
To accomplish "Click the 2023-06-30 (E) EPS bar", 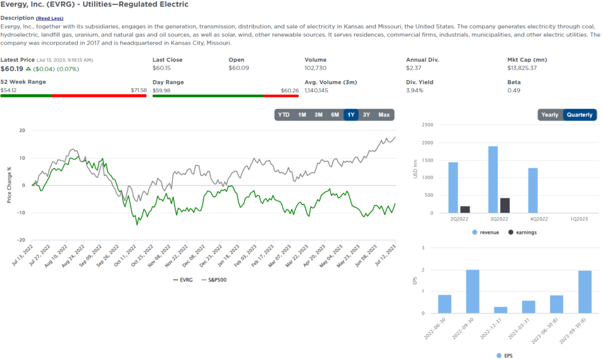I will (x=557, y=304).
